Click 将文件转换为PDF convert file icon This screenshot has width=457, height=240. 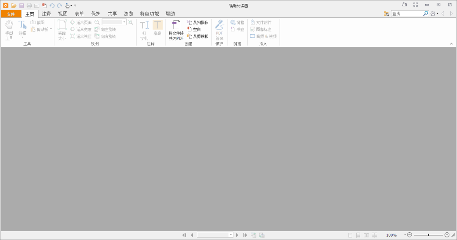coord(176,30)
